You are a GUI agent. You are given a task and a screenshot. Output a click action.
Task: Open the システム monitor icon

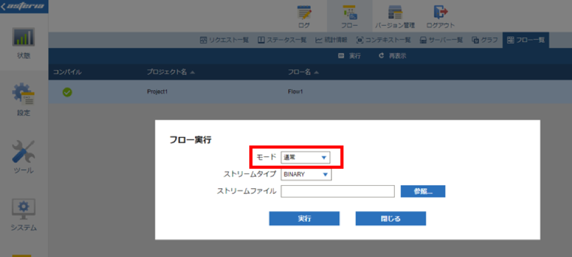point(23,209)
